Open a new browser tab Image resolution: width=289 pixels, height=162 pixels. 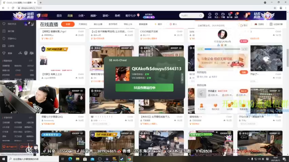point(40,3)
